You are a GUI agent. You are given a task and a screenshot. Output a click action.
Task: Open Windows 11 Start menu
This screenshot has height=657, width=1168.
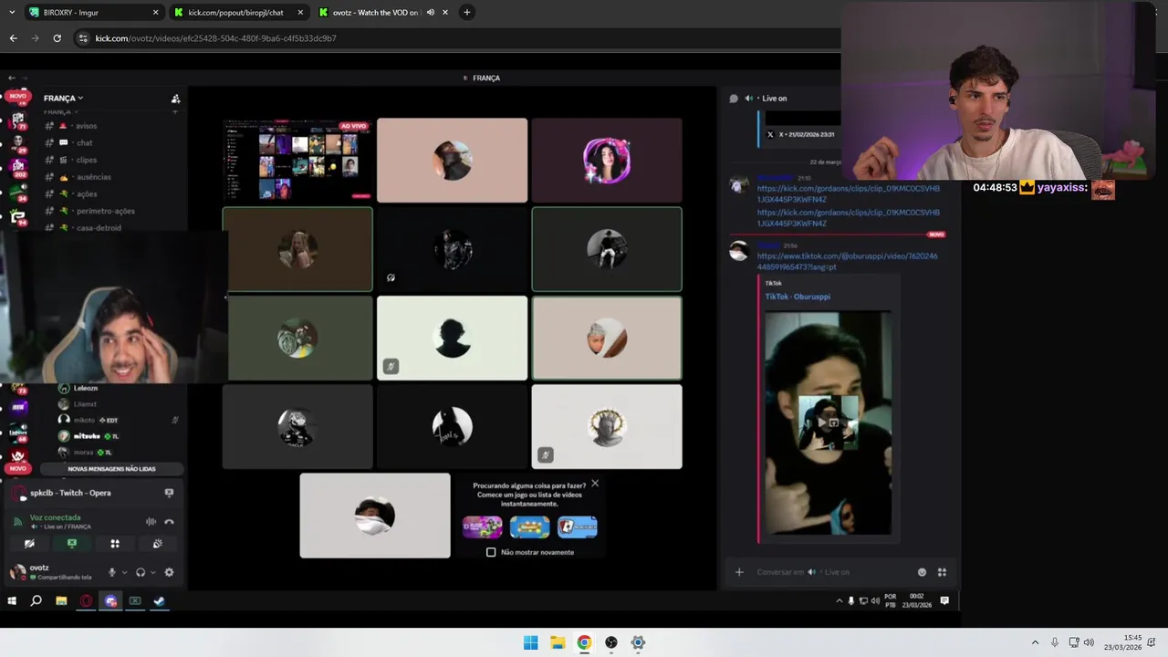[530, 642]
